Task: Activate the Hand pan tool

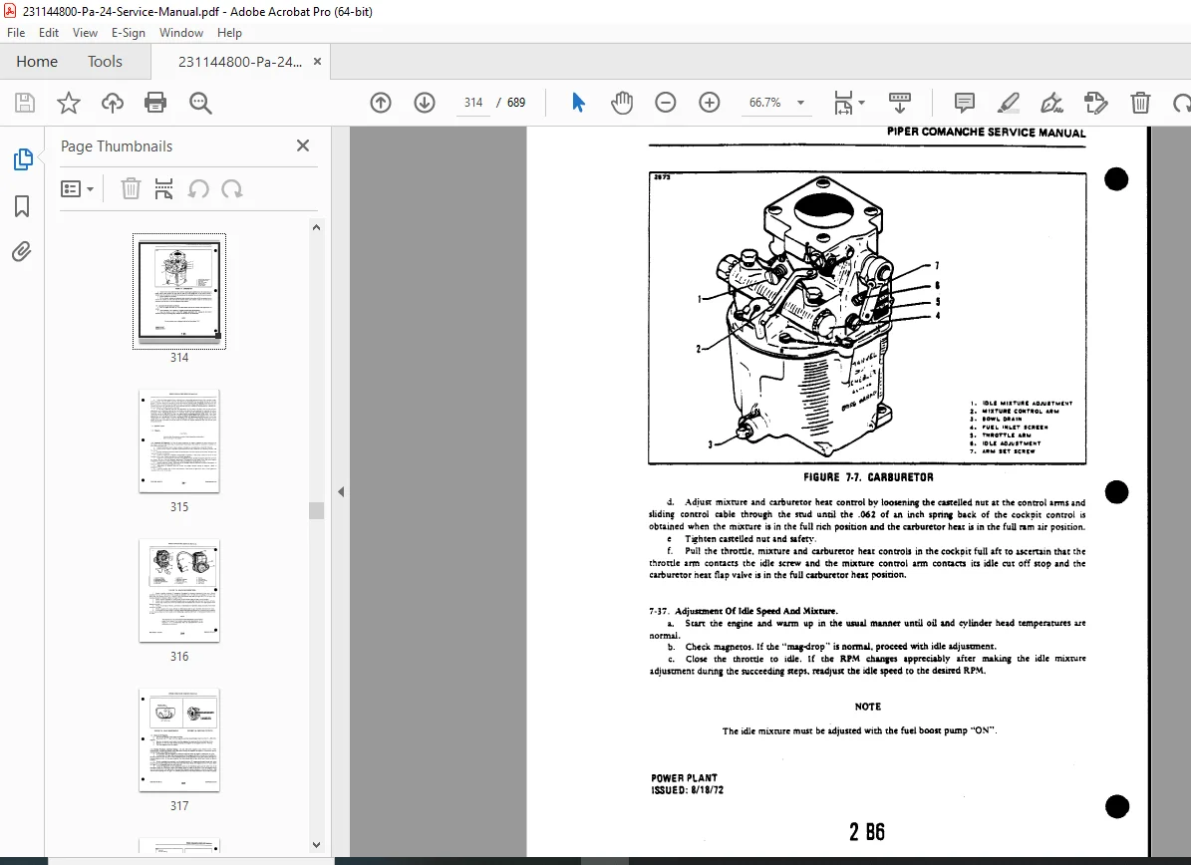Action: (x=621, y=103)
